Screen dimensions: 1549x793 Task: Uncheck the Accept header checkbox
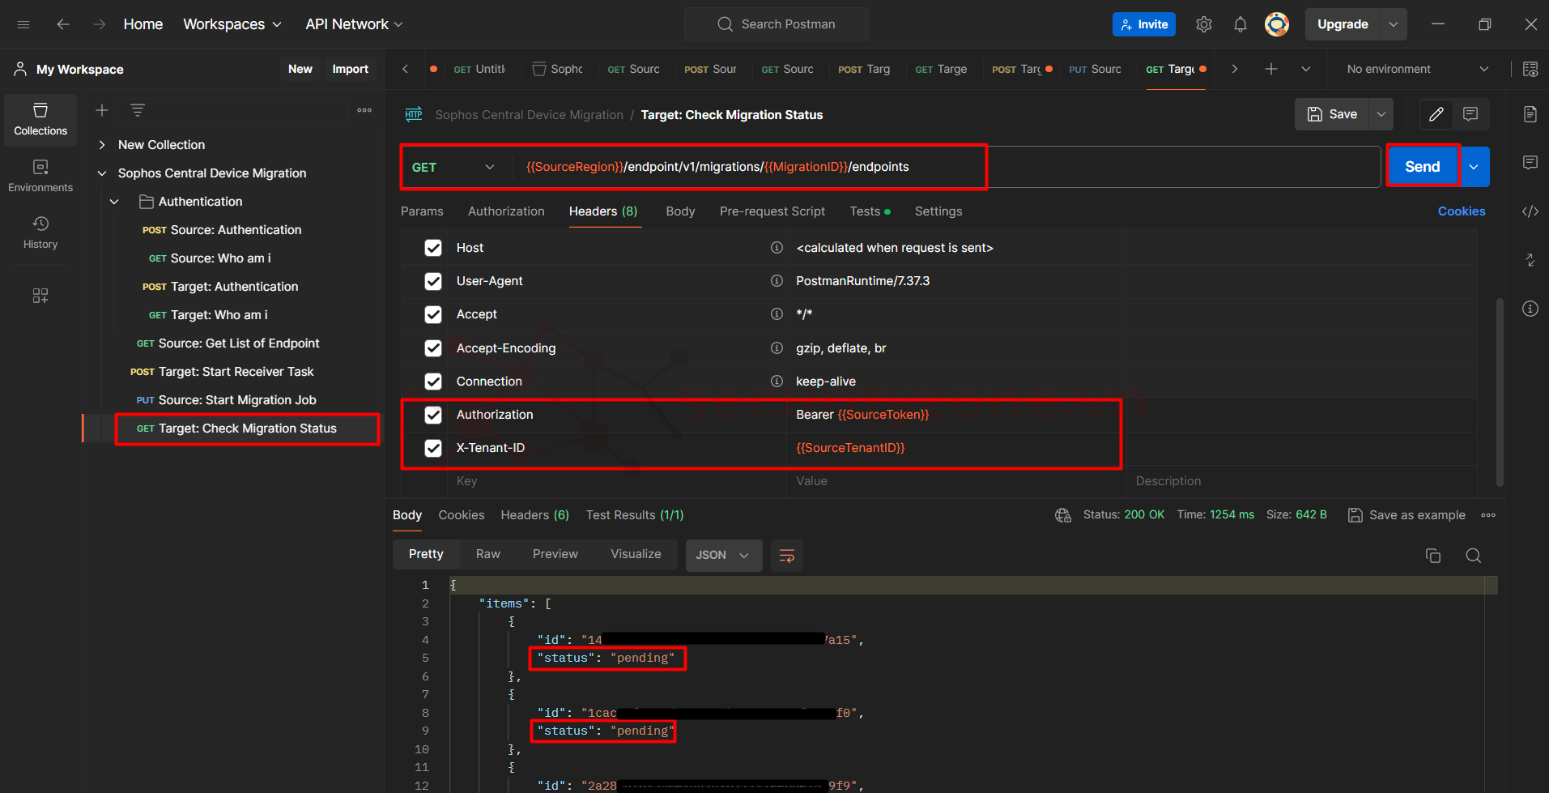point(433,314)
